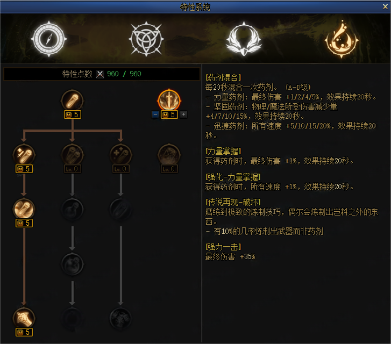Decrease Power Strike level with minus button
This screenshot has height=344, width=391.
pos(155,114)
